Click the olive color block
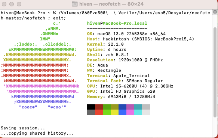 (114, 107)
